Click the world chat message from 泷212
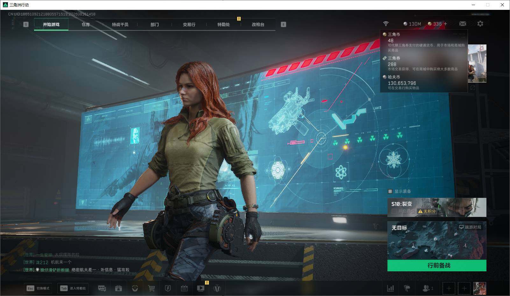Viewport: 510px width, 296px height. 48,262
